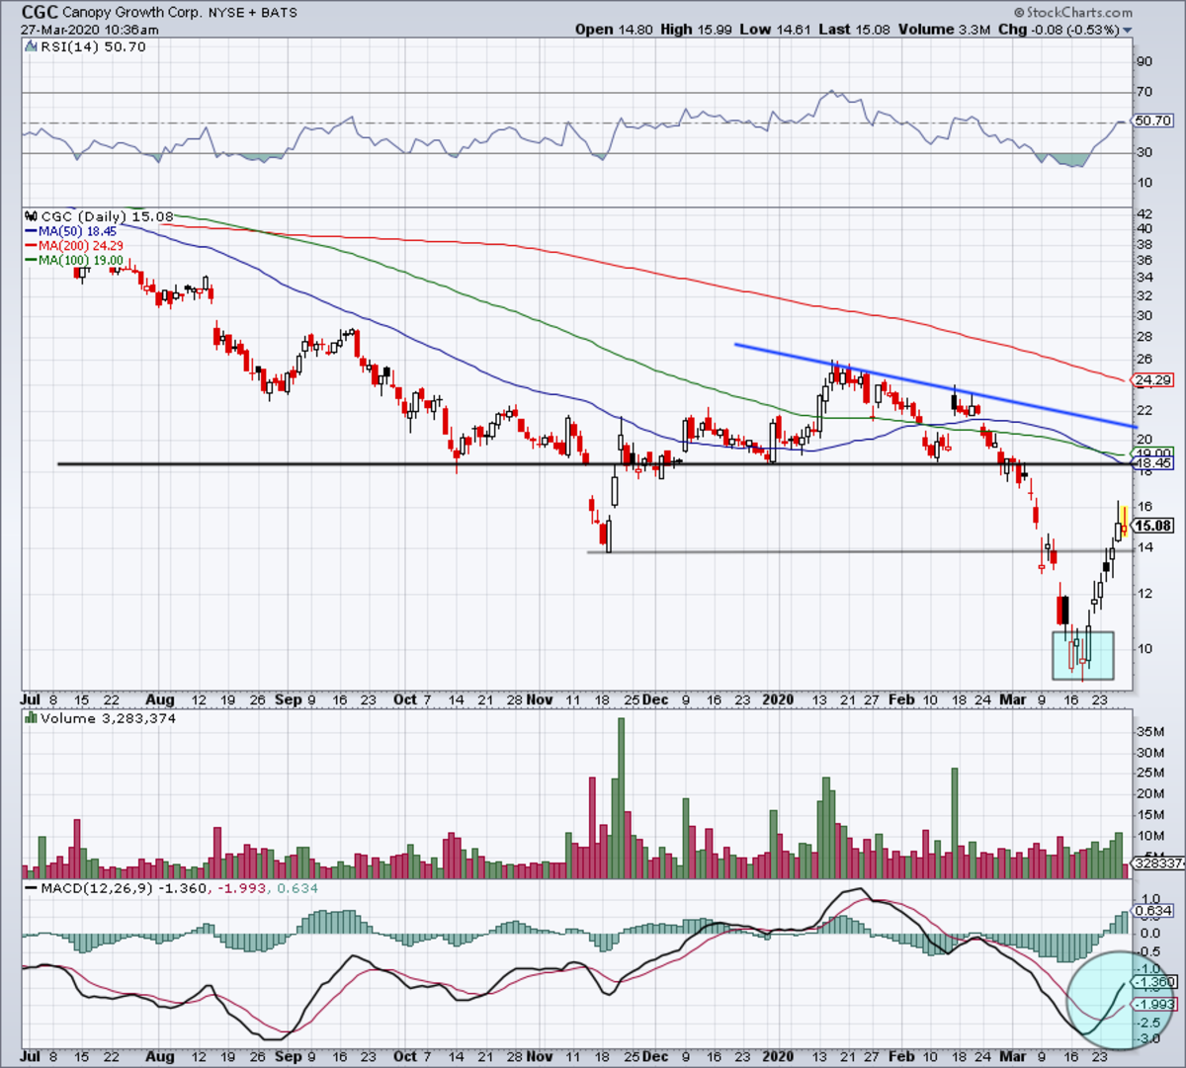The width and height of the screenshot is (1186, 1068).
Task: Click the Last 15.08 header value
Action: [x=855, y=30]
